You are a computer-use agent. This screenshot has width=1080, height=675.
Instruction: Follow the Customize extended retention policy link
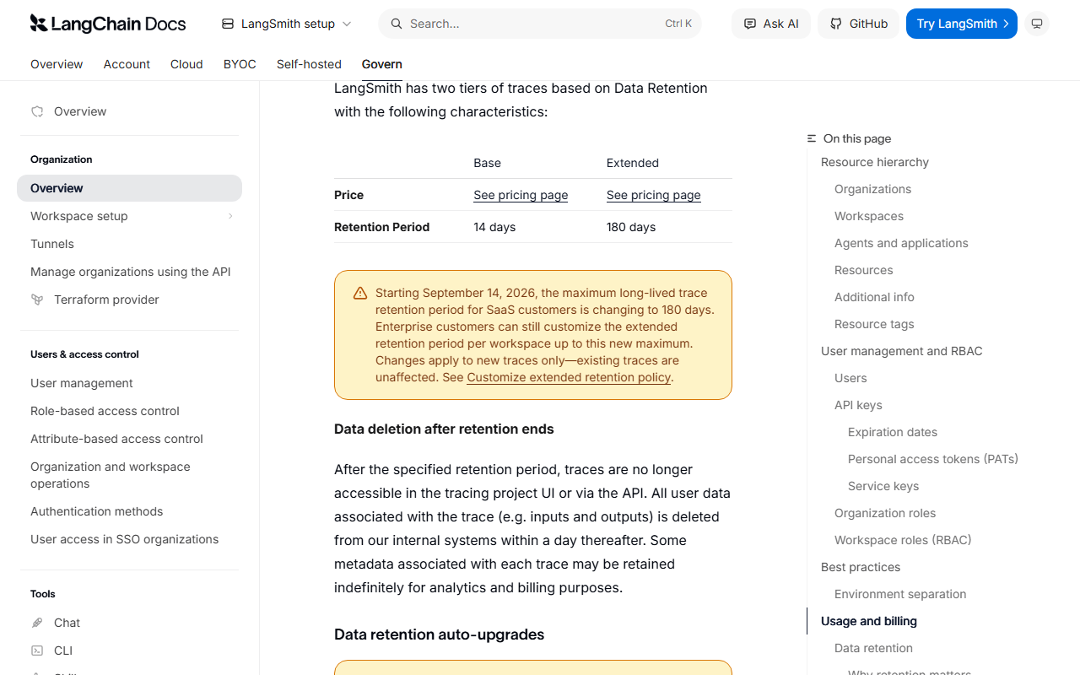(x=569, y=377)
